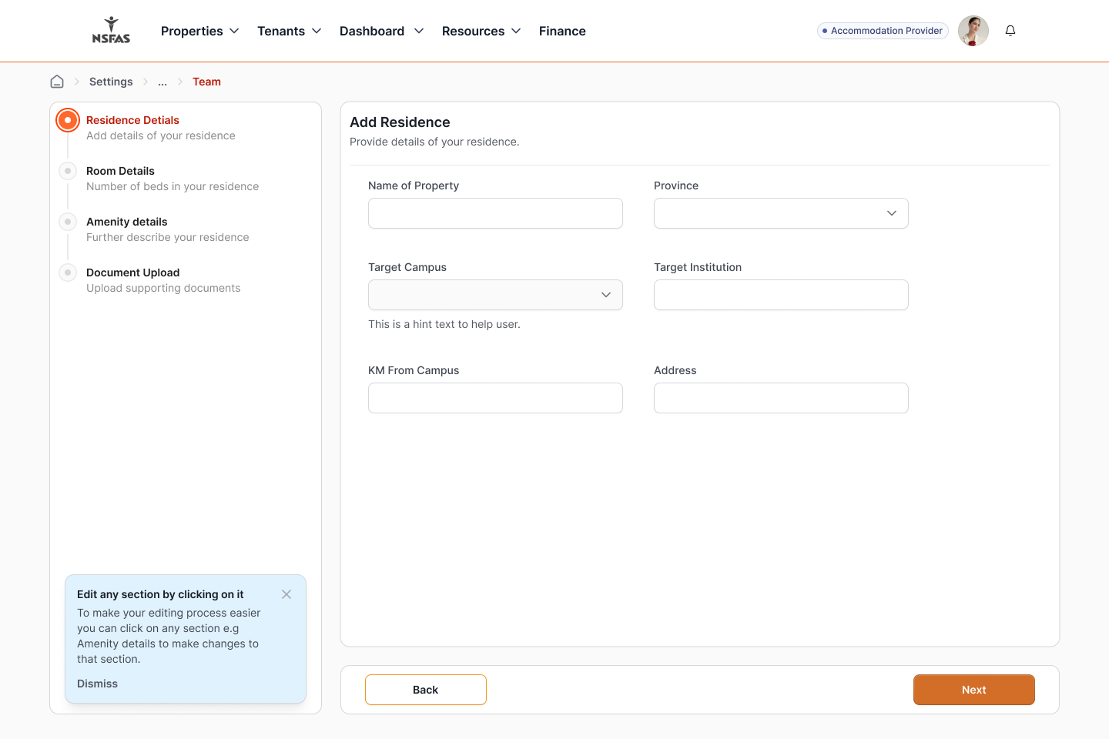This screenshot has width=1109, height=739.
Task: Click the Name of Property field
Action: click(495, 213)
